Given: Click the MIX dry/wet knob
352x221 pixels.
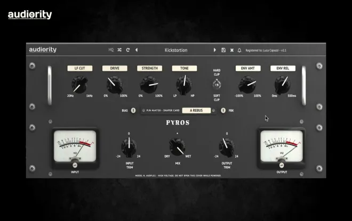Looking at the screenshot, I should point(178,146).
